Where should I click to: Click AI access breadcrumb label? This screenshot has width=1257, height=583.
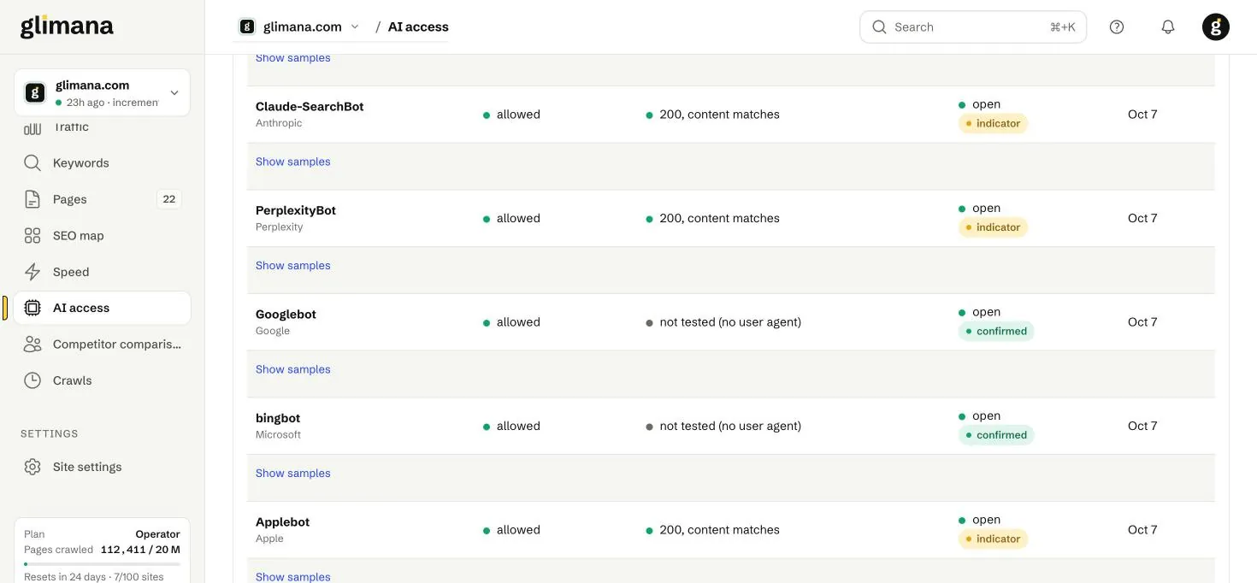pos(418,26)
